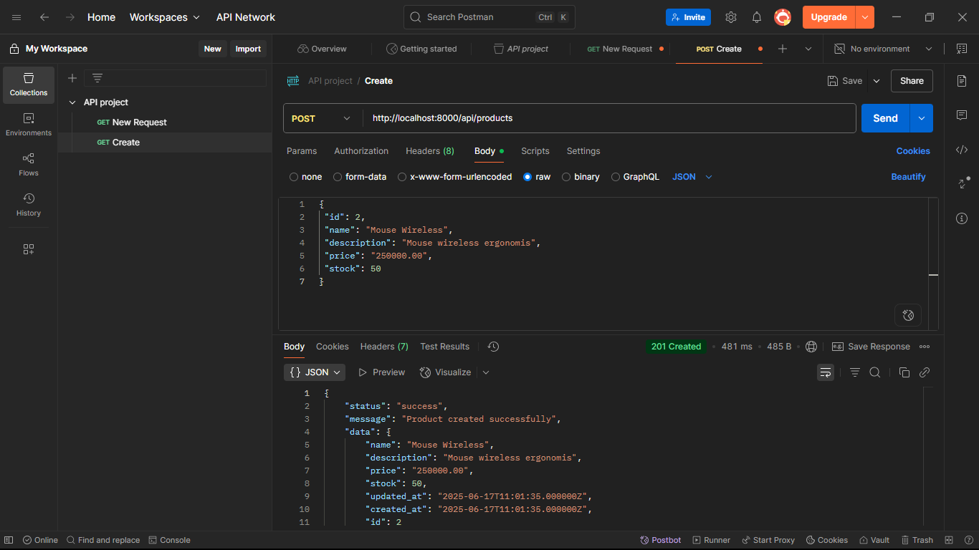Open History in the left sidebar
Image resolution: width=979 pixels, height=550 pixels.
[29, 204]
